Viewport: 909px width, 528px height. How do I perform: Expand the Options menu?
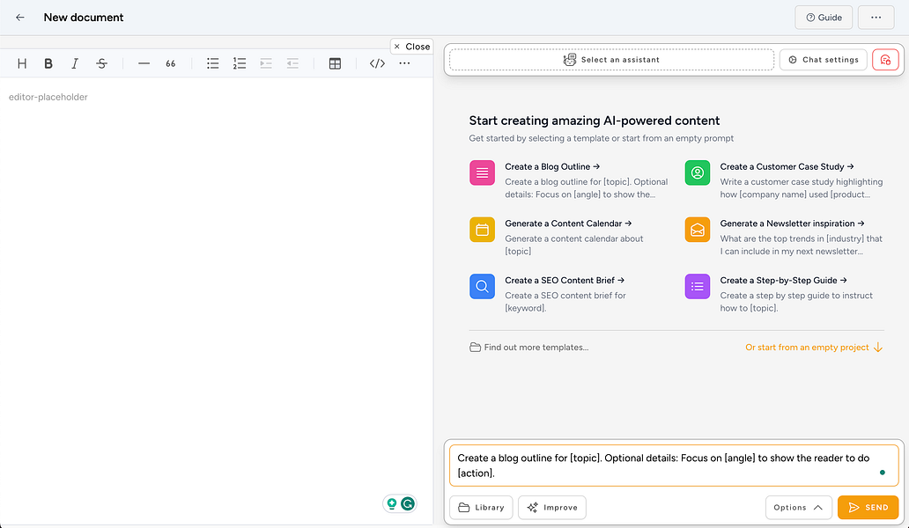pos(798,508)
